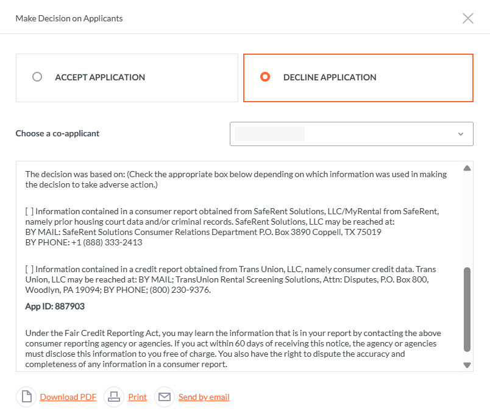Click the Trans Union credit report checkbox bracket
The width and height of the screenshot is (490, 417).
pyautogui.click(x=29, y=269)
